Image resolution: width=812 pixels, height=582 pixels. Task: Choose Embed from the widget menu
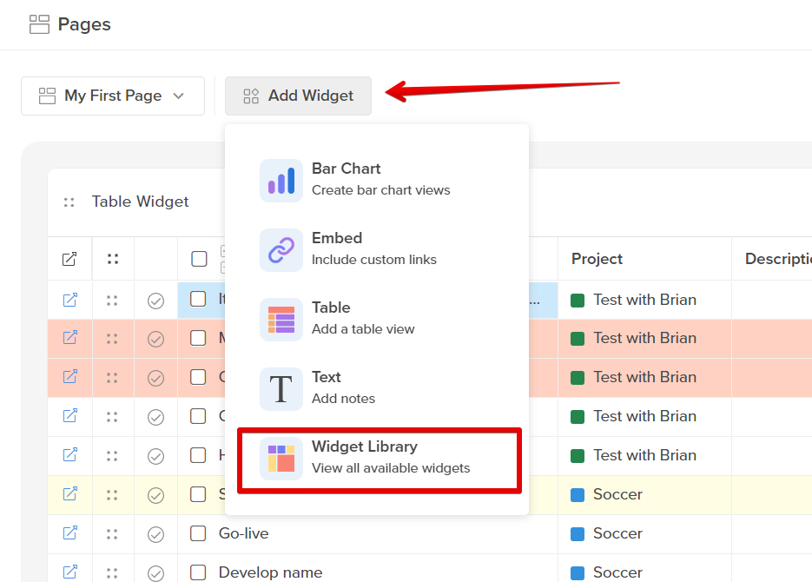coord(337,238)
